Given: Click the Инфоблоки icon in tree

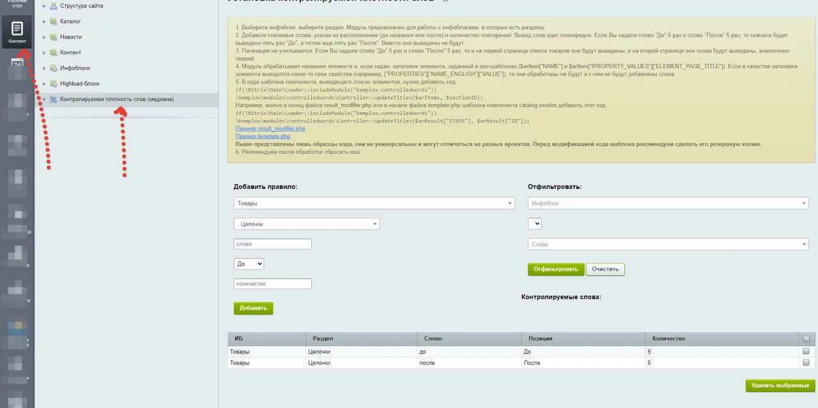Looking at the screenshot, I should [x=54, y=68].
